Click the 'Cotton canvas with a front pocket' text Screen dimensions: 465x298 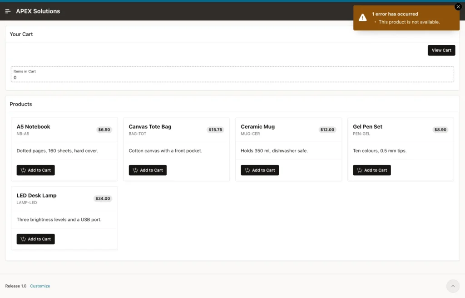[165, 151]
